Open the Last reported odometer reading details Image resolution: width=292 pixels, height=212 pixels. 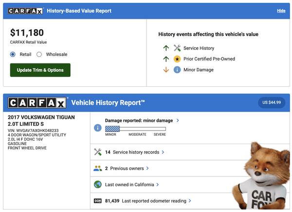click(148, 200)
